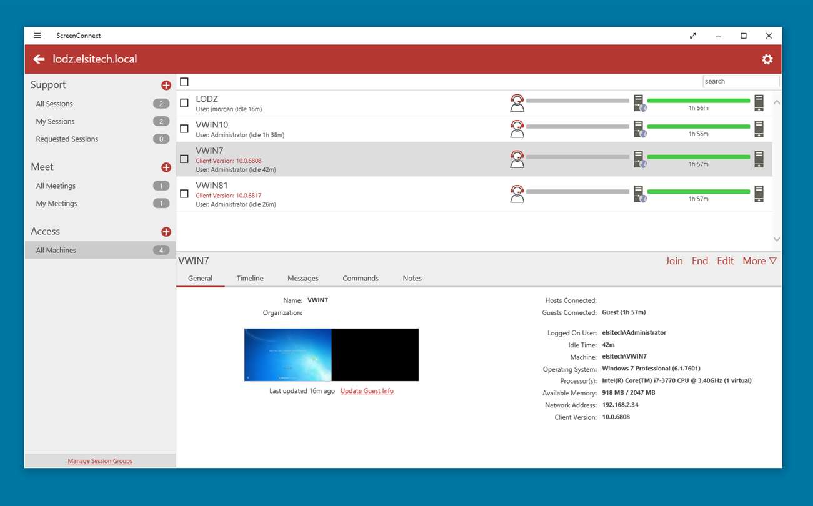813x506 pixels.
Task: Open the Commands tab
Action: pyautogui.click(x=361, y=278)
